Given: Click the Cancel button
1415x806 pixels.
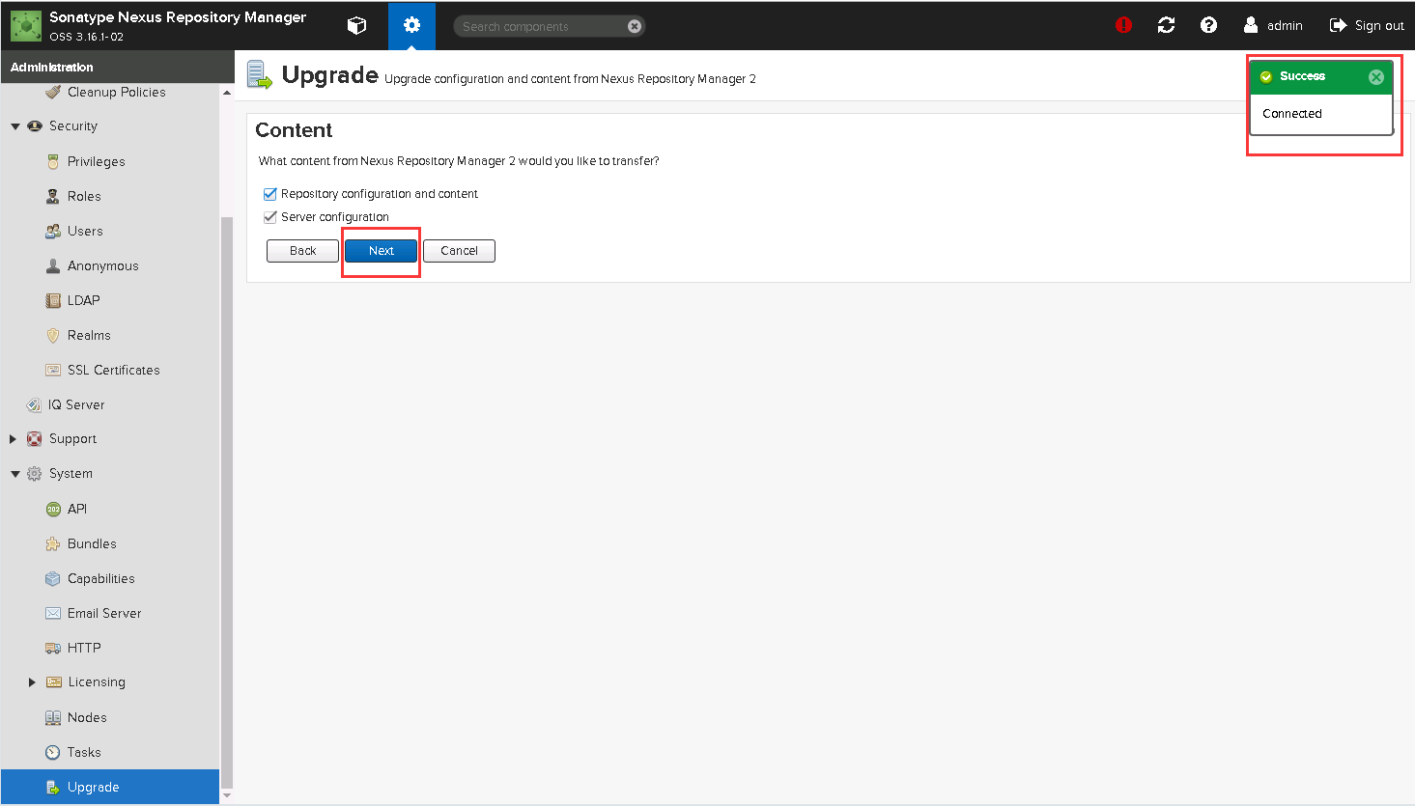Looking at the screenshot, I should click(459, 251).
